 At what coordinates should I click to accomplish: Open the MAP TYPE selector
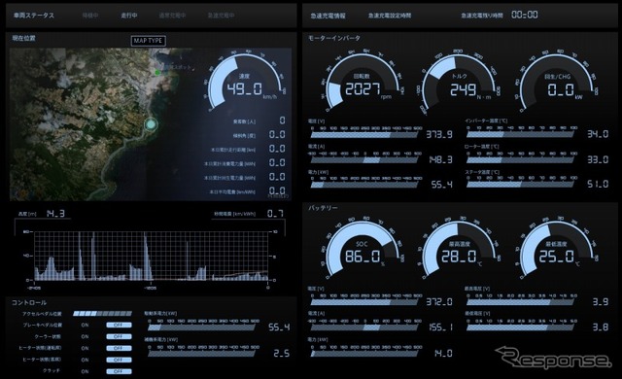[148, 41]
